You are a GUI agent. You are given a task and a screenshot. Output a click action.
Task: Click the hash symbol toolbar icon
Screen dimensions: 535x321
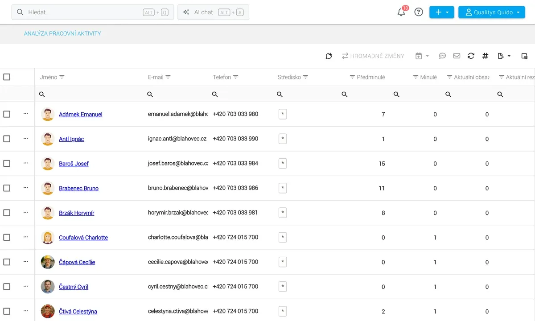486,56
